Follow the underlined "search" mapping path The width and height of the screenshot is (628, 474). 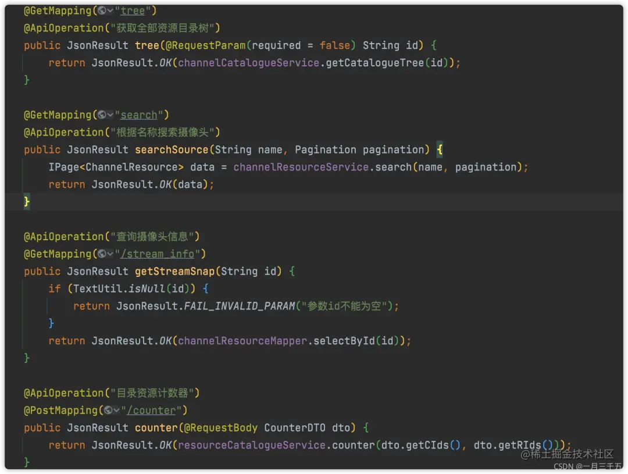(x=139, y=115)
